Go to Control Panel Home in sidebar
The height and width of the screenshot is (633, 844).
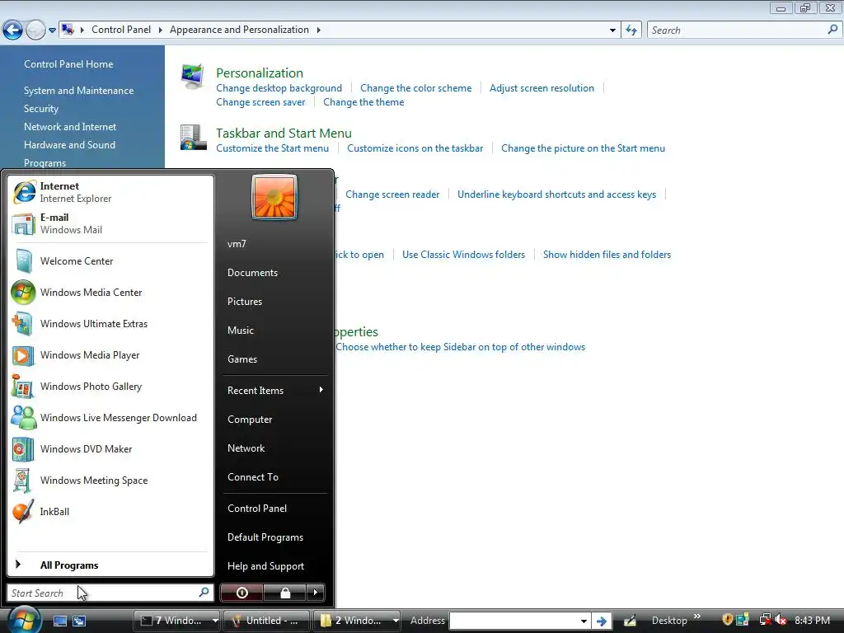68,64
